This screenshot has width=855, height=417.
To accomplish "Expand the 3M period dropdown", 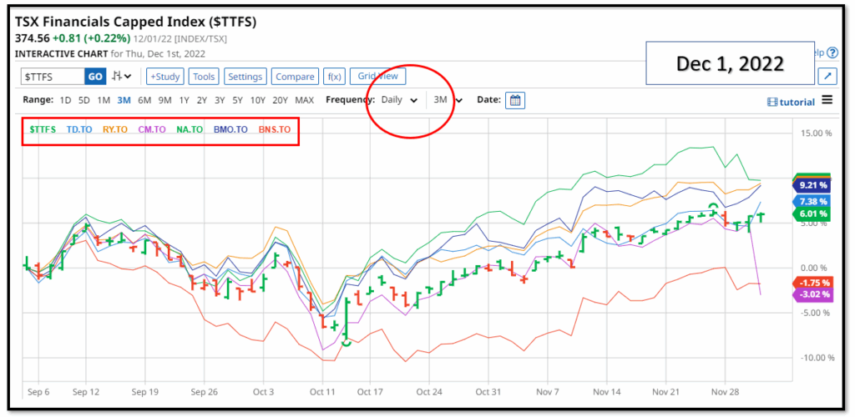I will pos(447,100).
